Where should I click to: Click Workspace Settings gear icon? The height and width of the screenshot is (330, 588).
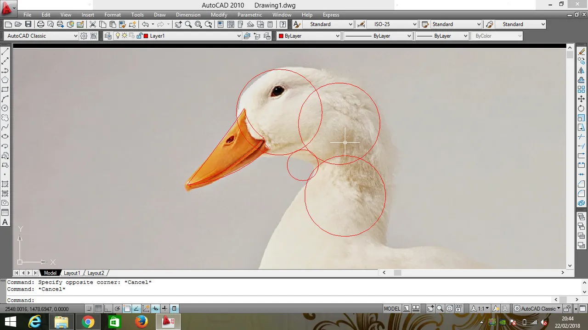(84, 36)
